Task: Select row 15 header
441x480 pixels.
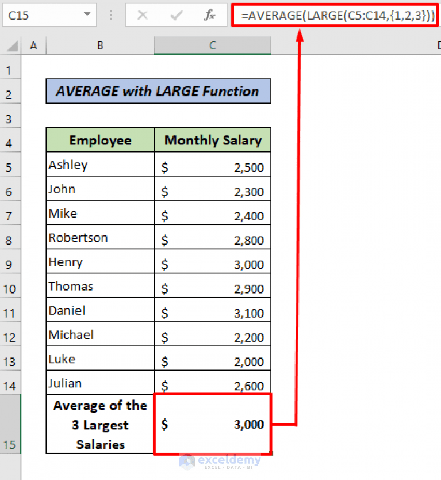Action: coord(10,424)
